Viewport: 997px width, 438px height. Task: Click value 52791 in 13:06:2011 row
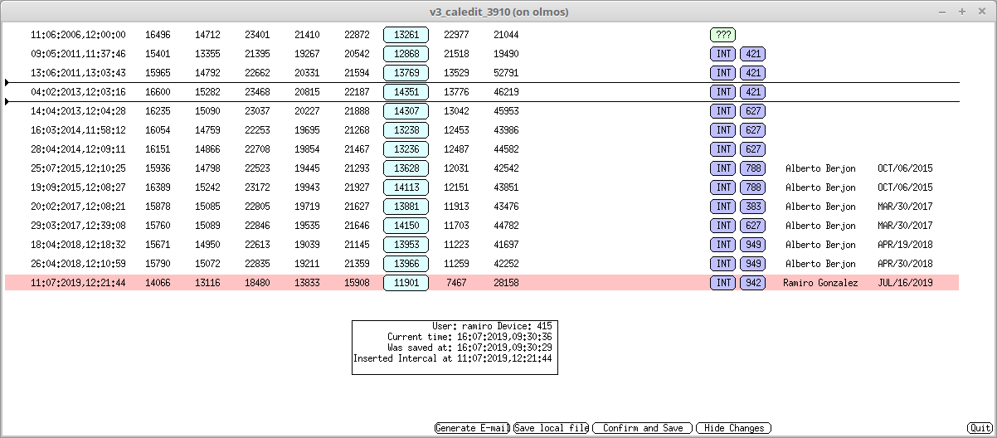pyautogui.click(x=506, y=73)
